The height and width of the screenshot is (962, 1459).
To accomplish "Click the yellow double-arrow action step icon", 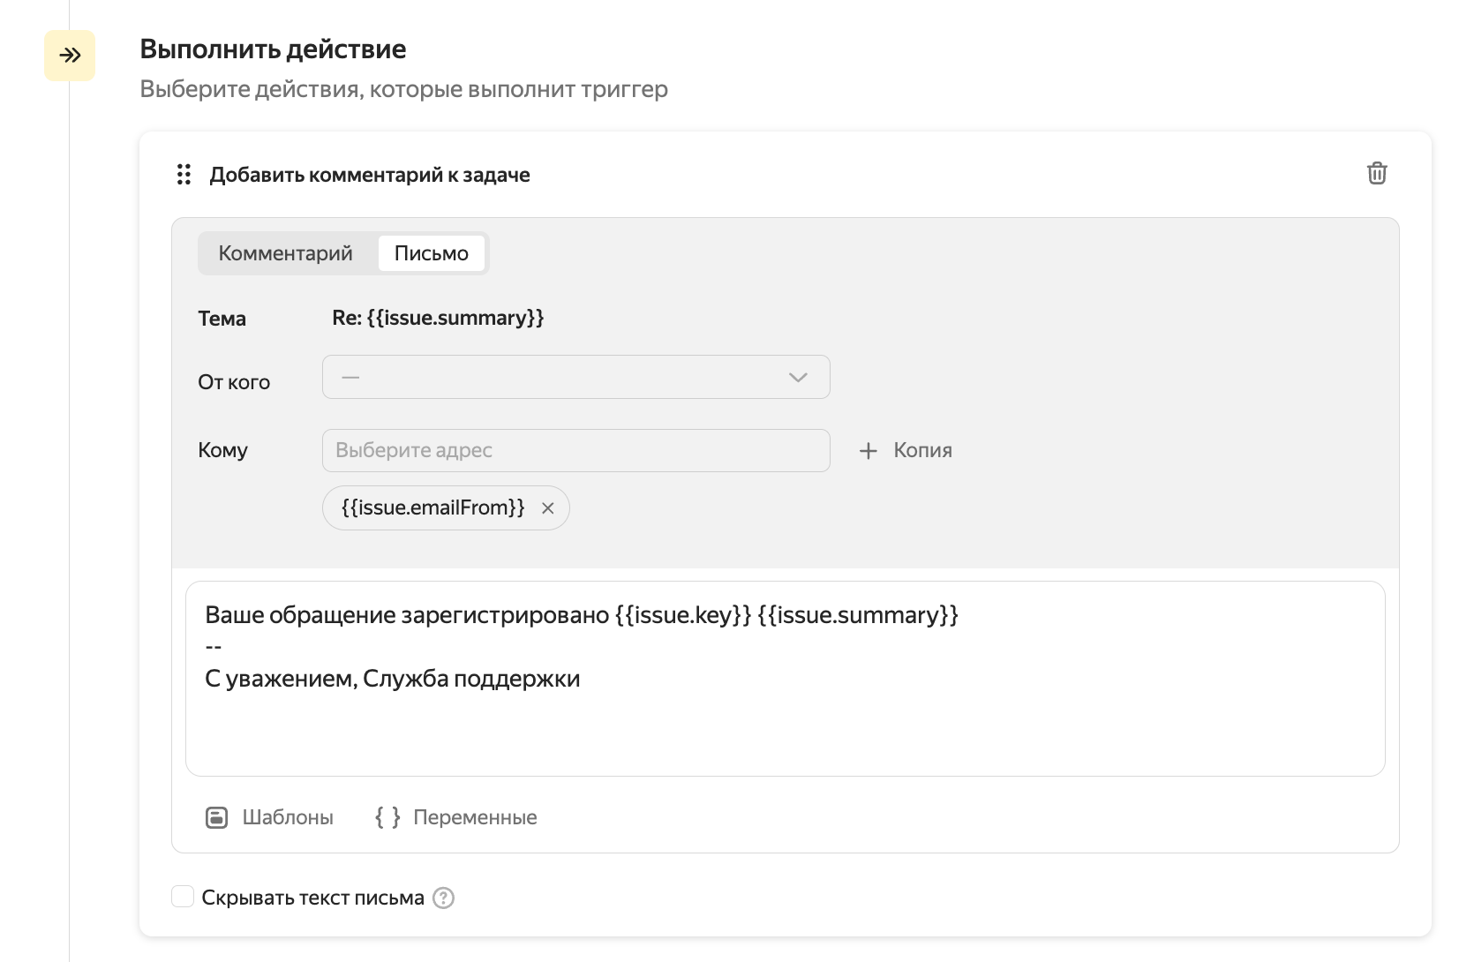I will (70, 56).
